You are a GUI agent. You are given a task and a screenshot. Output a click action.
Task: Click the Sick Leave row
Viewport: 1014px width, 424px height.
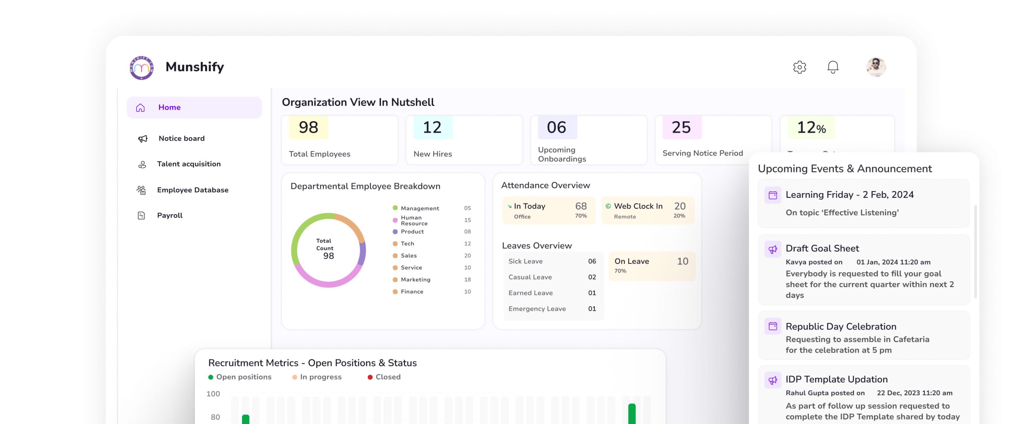(553, 261)
